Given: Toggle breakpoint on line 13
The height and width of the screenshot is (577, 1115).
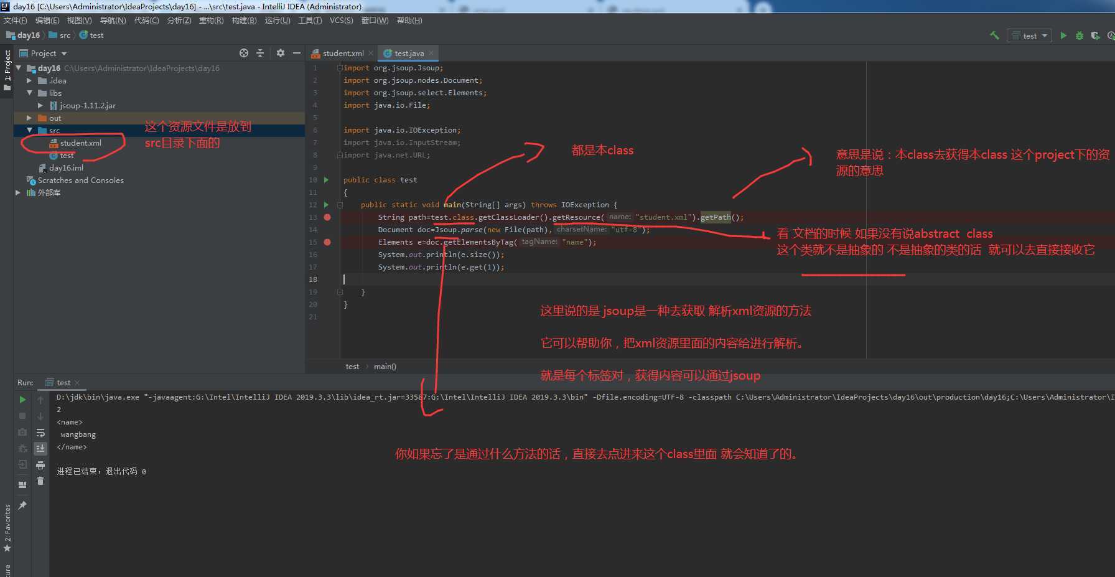Looking at the screenshot, I should point(327,217).
